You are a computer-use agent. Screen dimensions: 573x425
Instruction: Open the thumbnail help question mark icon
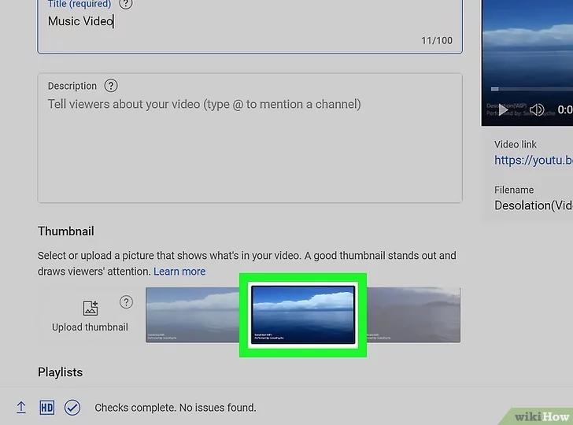[126, 302]
